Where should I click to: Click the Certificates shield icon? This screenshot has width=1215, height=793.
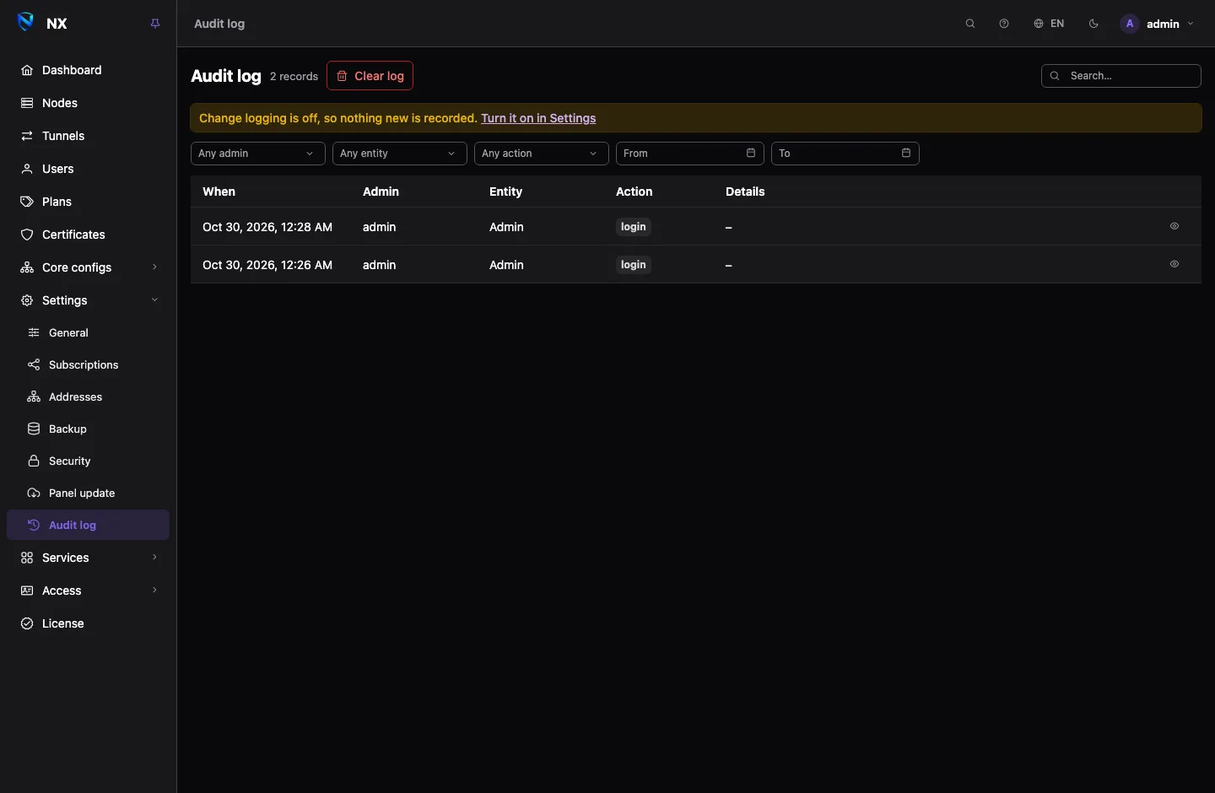pyautogui.click(x=27, y=235)
